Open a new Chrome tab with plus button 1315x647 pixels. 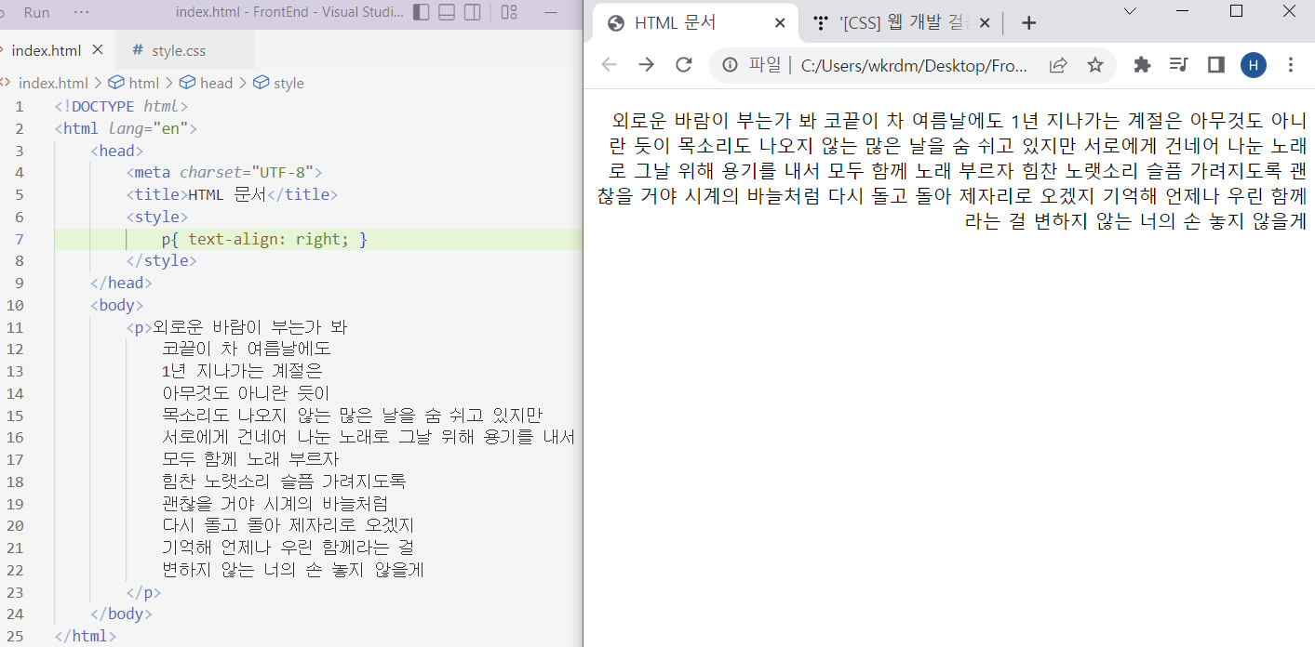click(x=1028, y=23)
